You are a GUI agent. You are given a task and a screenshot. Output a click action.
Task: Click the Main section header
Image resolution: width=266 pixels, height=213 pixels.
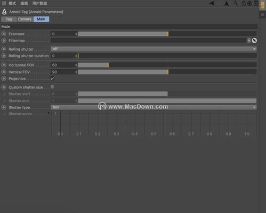(129, 27)
